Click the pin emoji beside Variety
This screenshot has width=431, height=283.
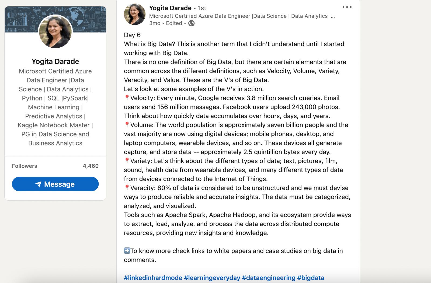(x=127, y=161)
